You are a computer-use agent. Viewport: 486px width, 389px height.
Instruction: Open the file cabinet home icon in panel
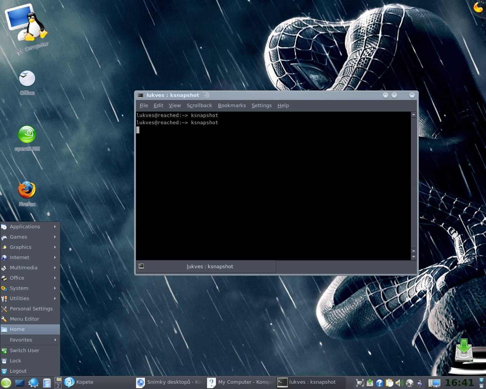click(47, 383)
